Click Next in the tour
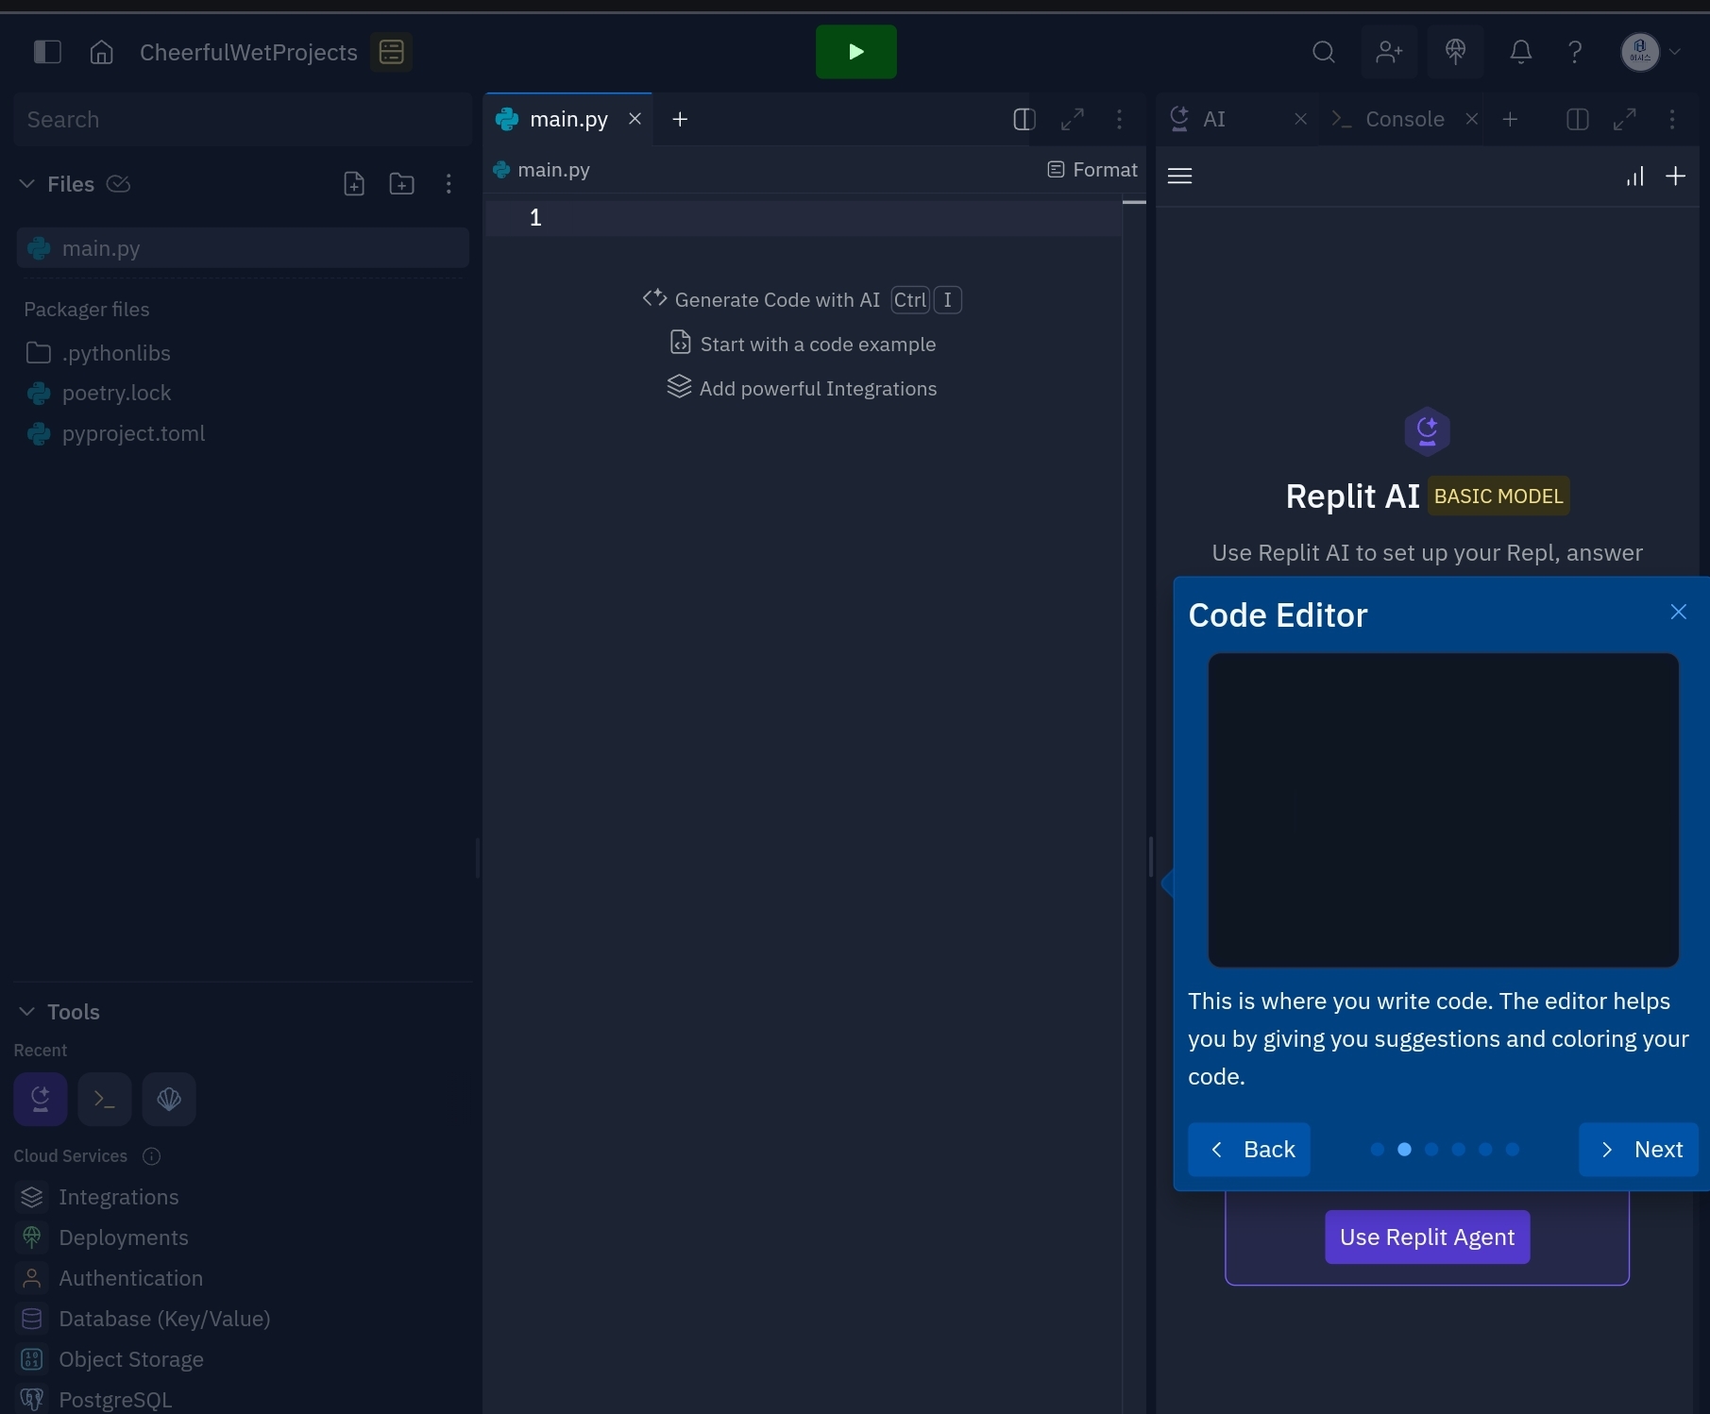Image resolution: width=1710 pixels, height=1414 pixels. click(1638, 1149)
